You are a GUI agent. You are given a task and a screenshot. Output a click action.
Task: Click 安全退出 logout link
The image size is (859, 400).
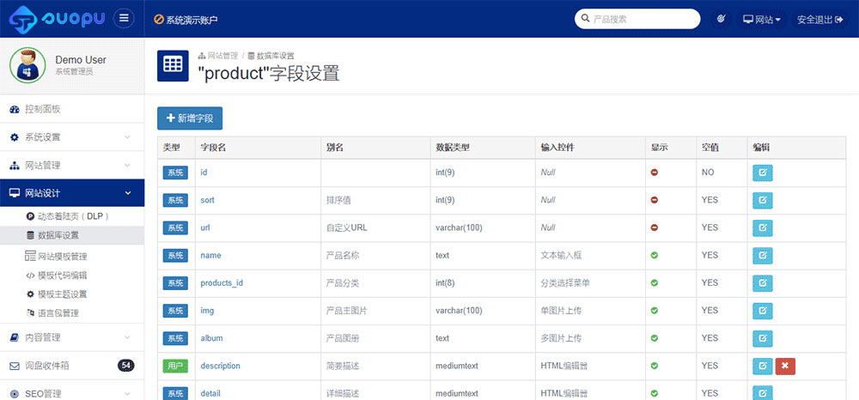(819, 19)
